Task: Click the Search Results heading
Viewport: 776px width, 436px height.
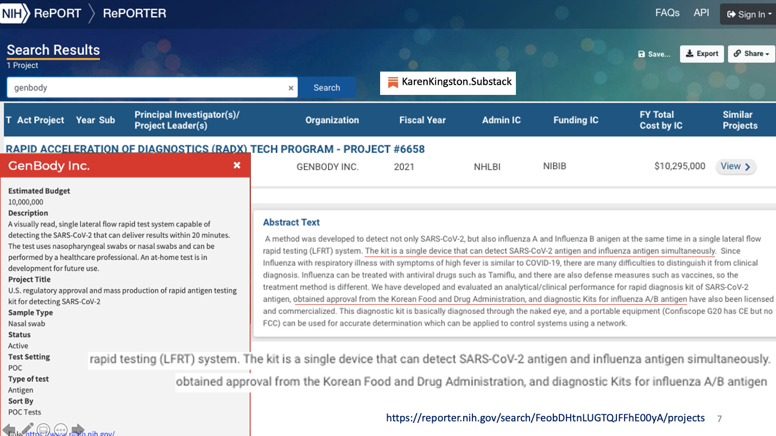Action: point(53,50)
